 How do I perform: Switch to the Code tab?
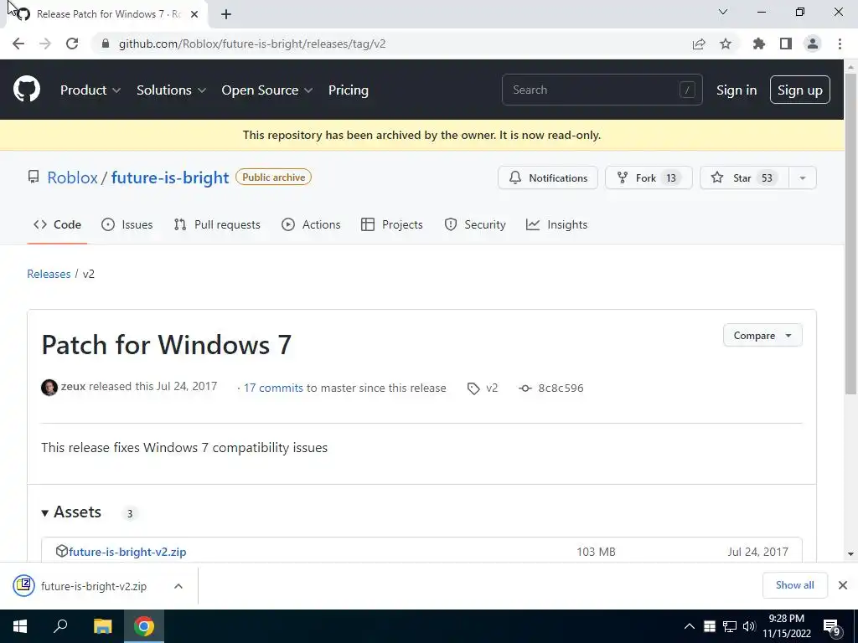tap(57, 224)
